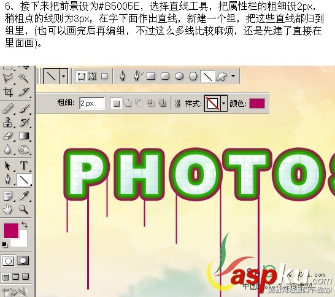
Task: Select the Zoom magnifier tool
Action: click(23, 209)
